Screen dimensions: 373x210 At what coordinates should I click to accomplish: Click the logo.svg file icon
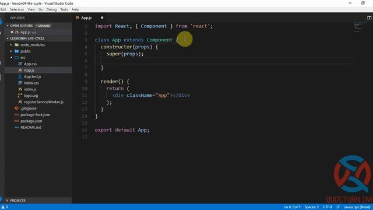(20, 96)
